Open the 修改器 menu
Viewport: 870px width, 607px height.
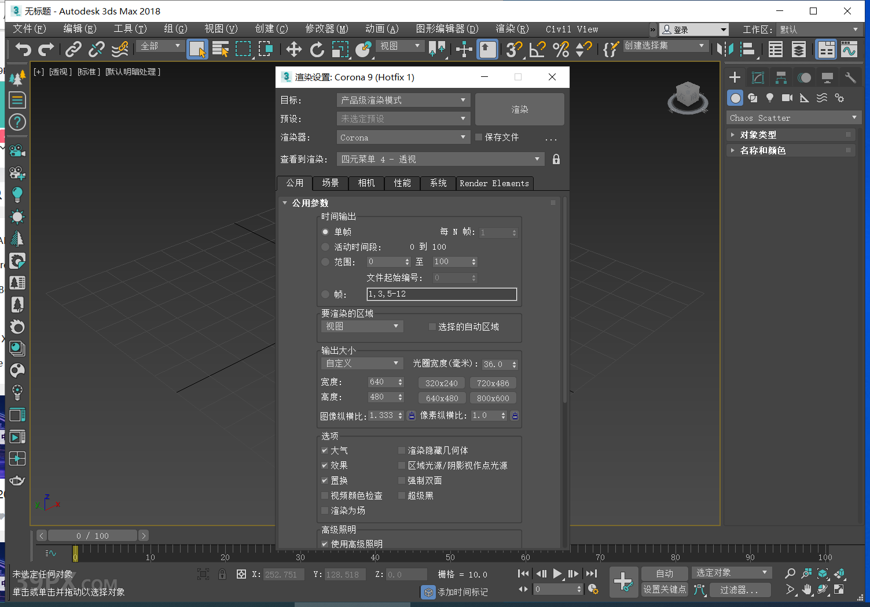(326, 29)
